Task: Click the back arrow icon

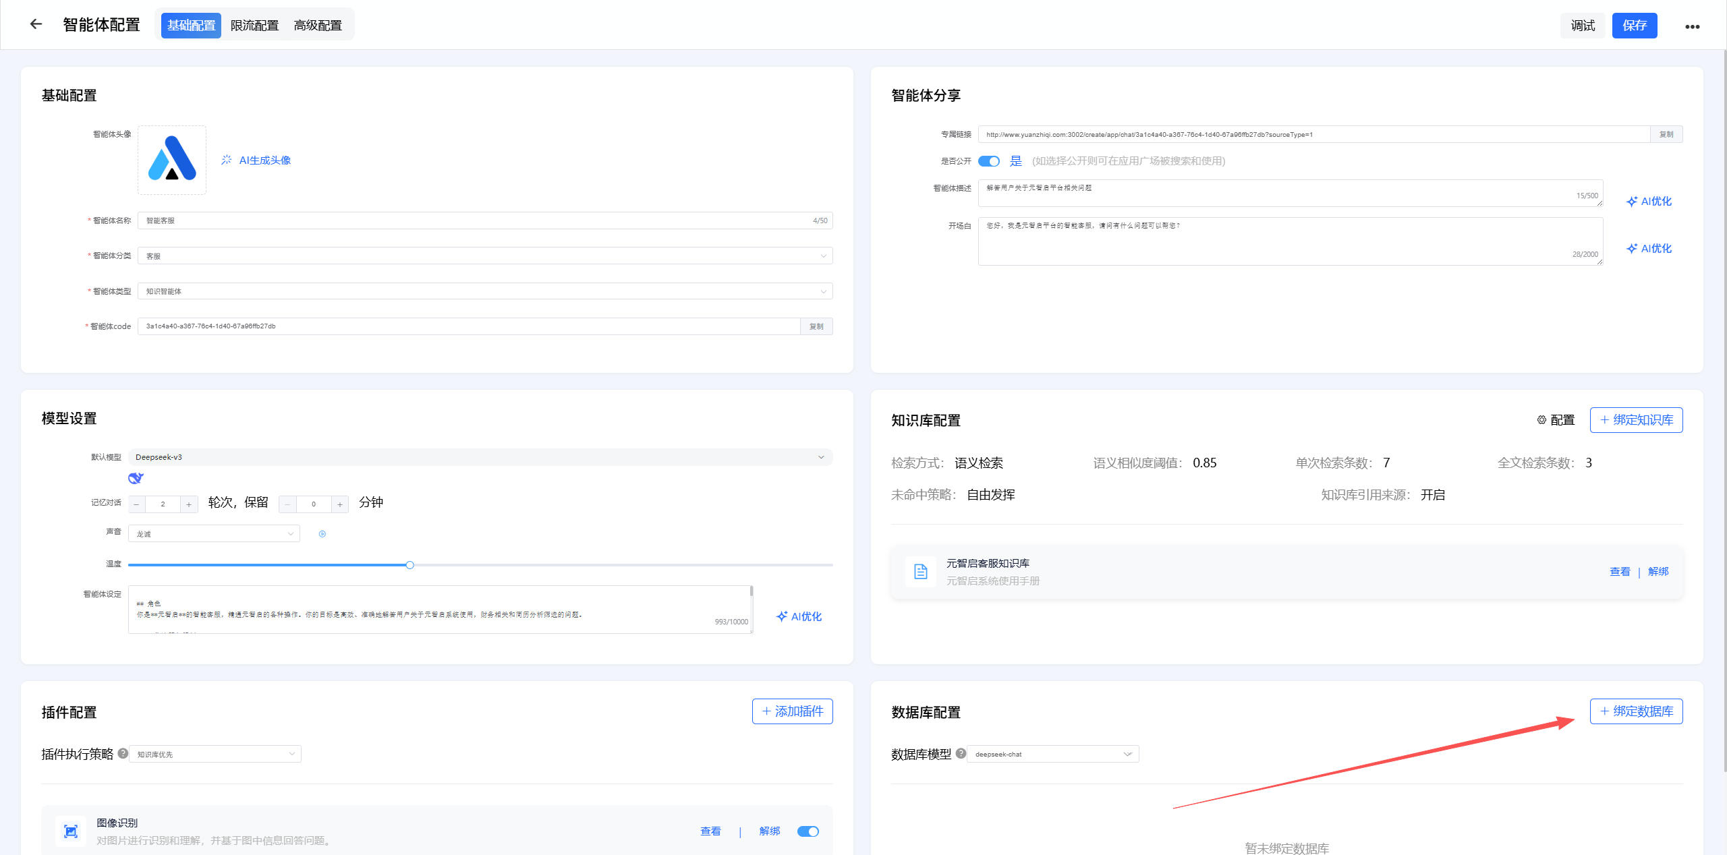Action: [x=36, y=24]
